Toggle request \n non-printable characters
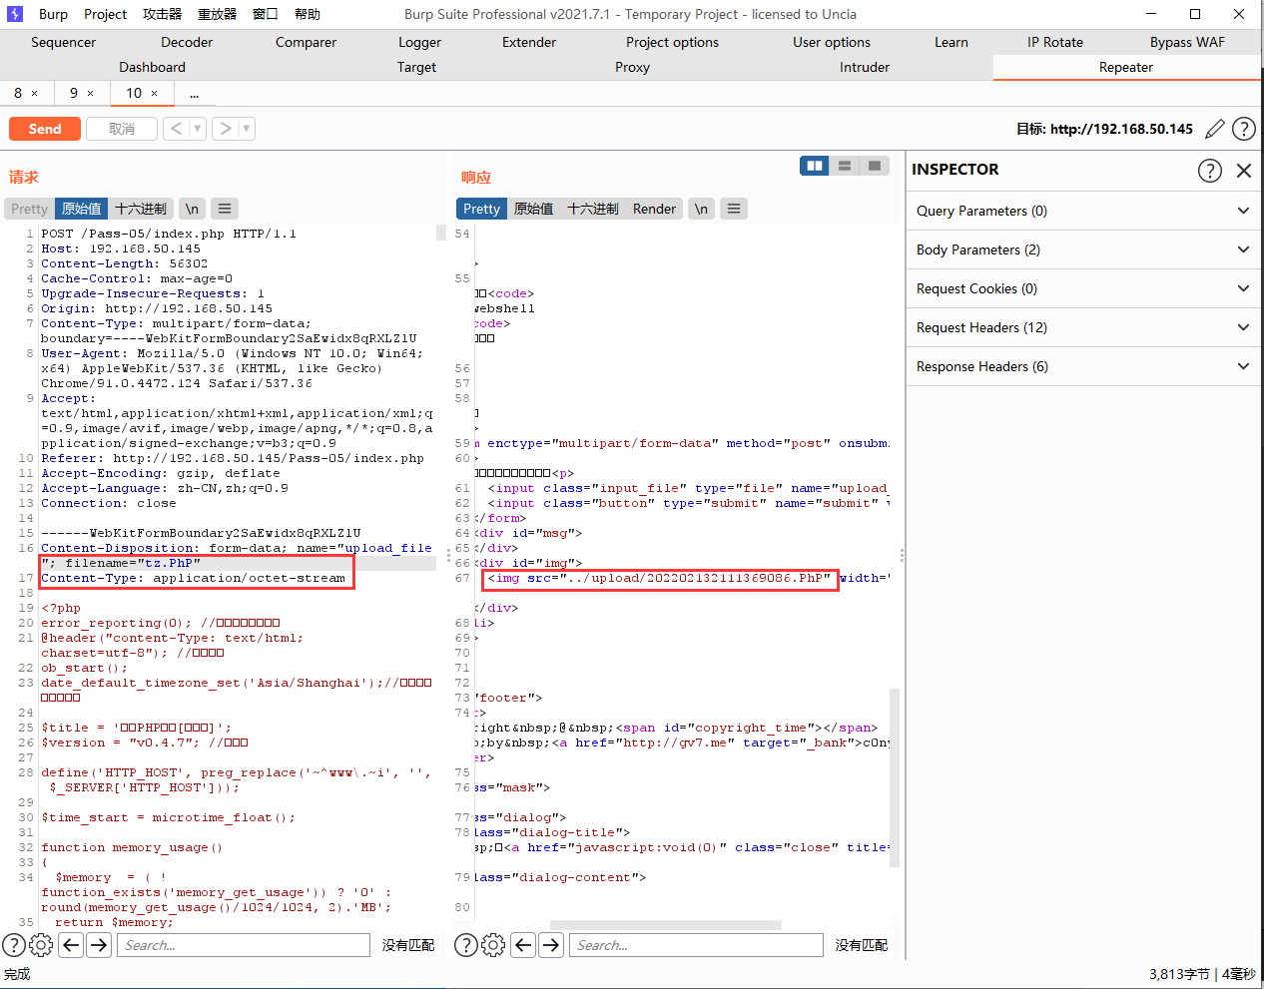1264x989 pixels. click(x=192, y=209)
